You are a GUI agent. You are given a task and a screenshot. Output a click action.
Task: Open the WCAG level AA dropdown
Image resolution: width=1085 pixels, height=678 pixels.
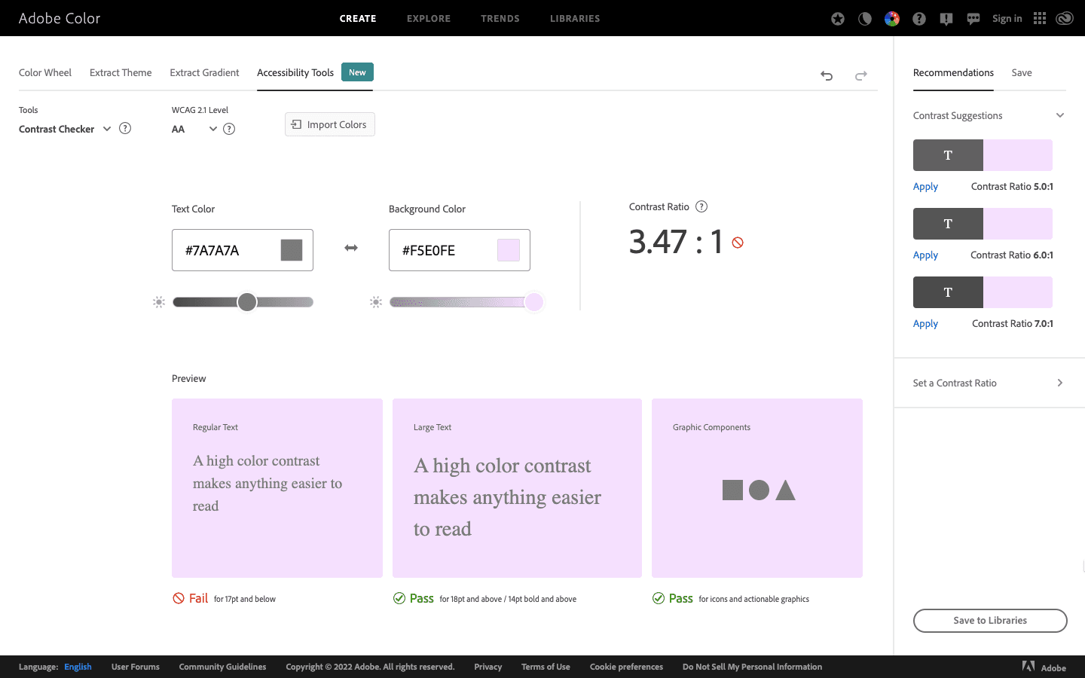(x=194, y=129)
